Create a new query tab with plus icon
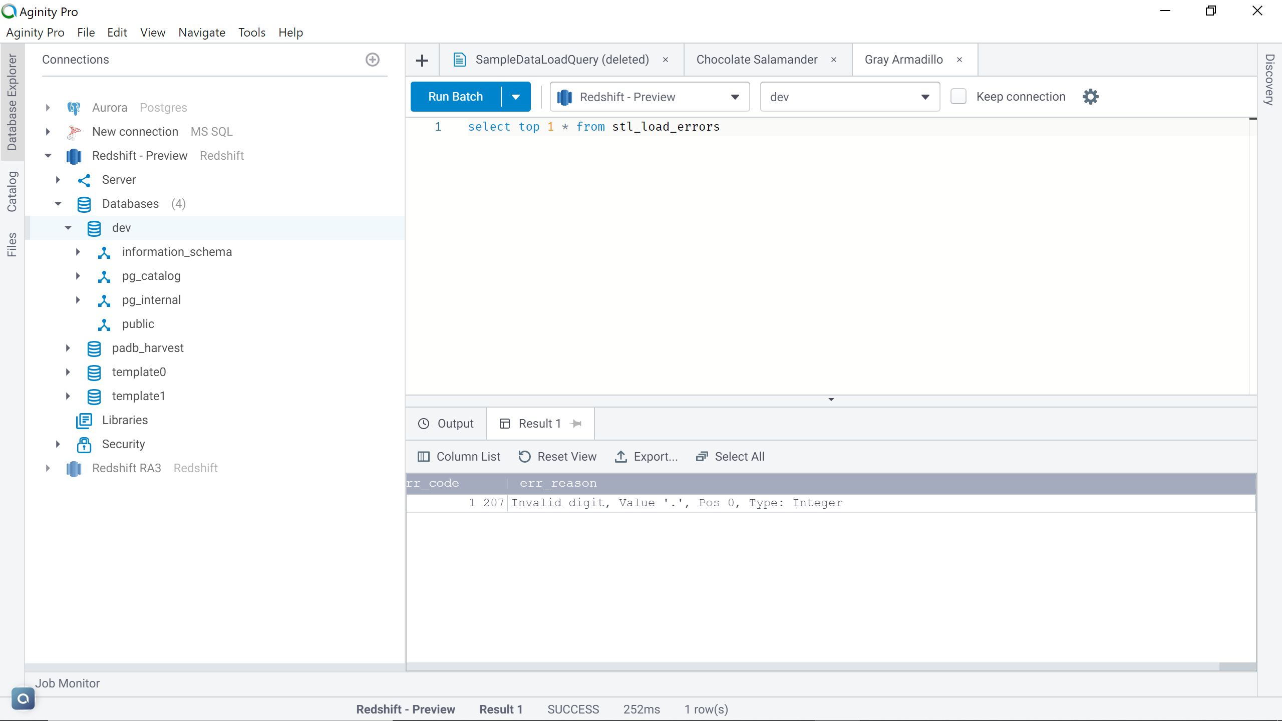The width and height of the screenshot is (1282, 721). pyautogui.click(x=422, y=60)
